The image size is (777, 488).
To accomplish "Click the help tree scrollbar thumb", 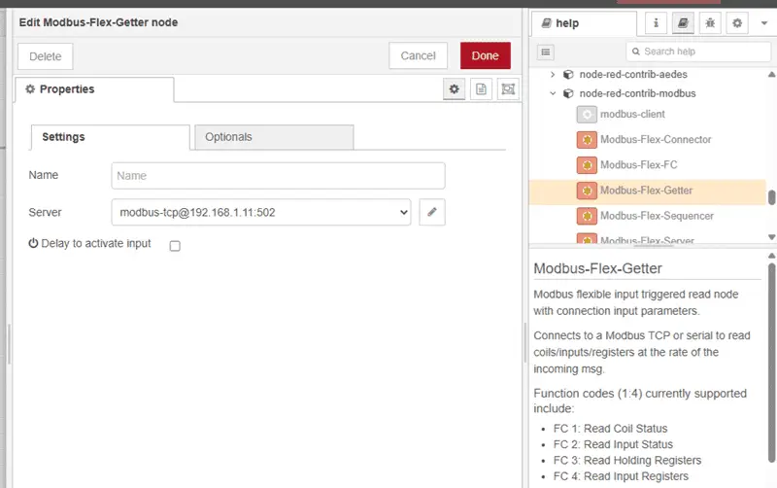I will click(771, 197).
